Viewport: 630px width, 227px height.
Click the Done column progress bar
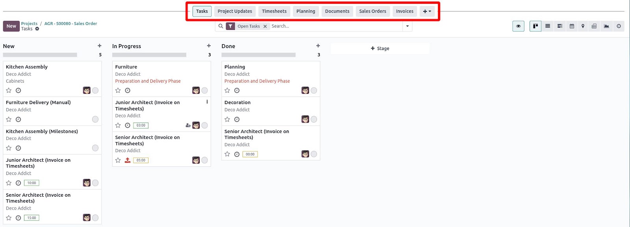coord(259,55)
